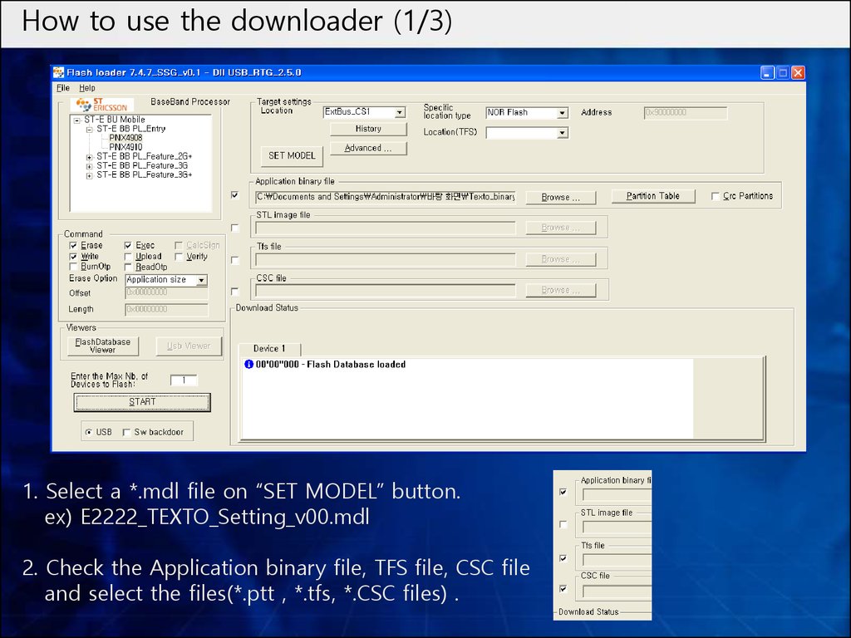The height and width of the screenshot is (638, 851).
Task: Open the Specific location type NOR Flash dropdown
Action: click(563, 113)
